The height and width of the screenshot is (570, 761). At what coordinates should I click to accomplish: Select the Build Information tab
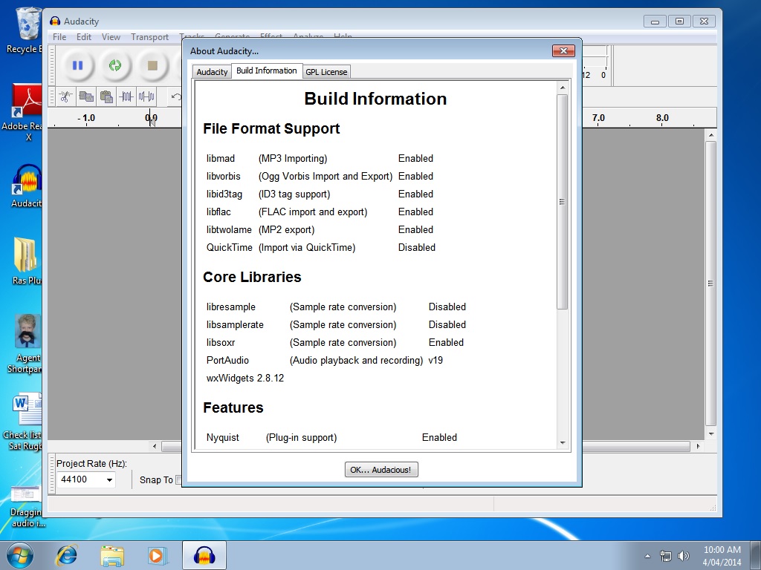pyautogui.click(x=267, y=71)
